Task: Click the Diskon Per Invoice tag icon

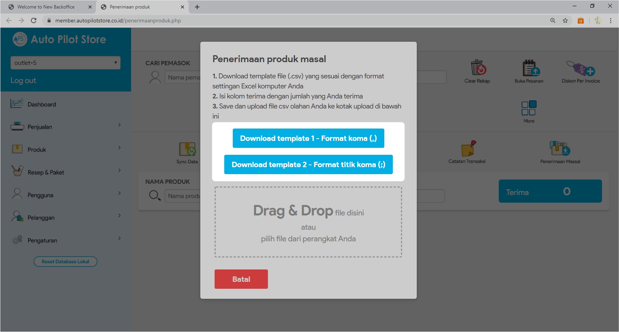Action: coord(580,69)
